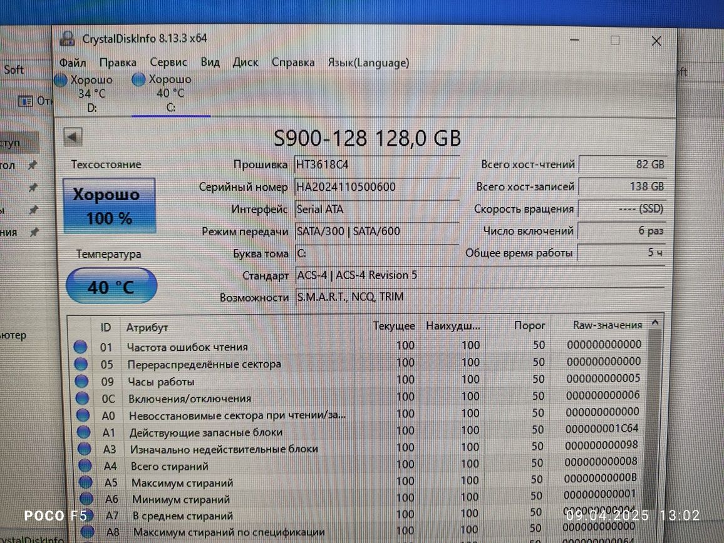Screen dimensions: 724x543
Task: Close the CrystalDiskInfo window
Action: [656, 41]
